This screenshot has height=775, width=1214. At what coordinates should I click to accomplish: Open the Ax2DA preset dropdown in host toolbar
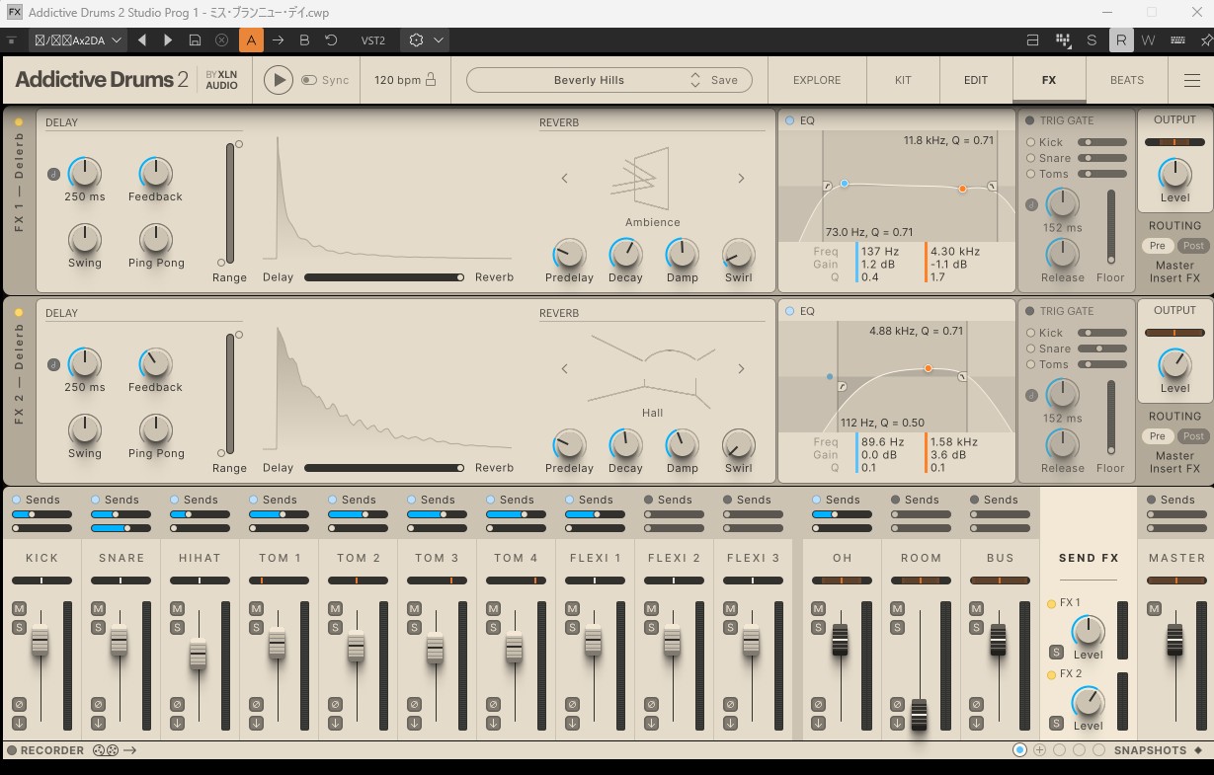click(76, 40)
